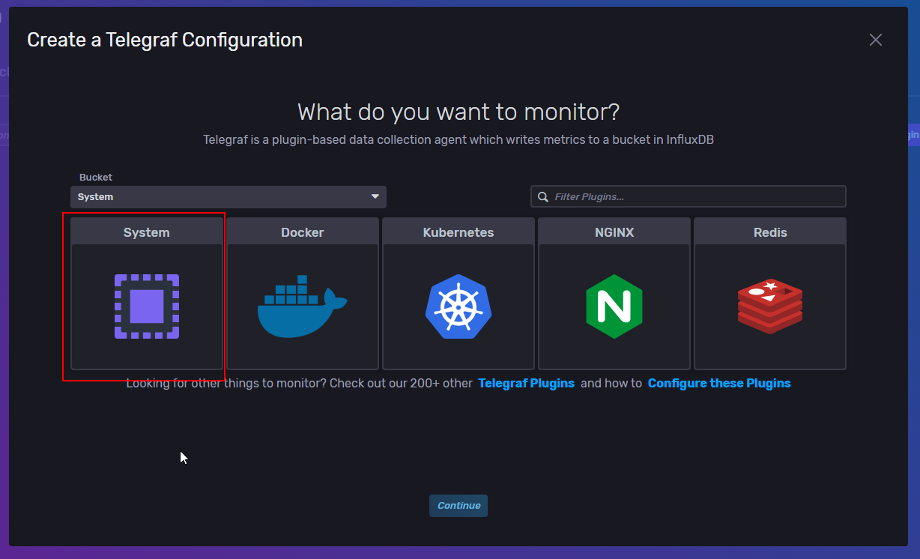Image resolution: width=920 pixels, height=559 pixels.
Task: Select the Docker whale plugin icon
Action: coord(303,306)
